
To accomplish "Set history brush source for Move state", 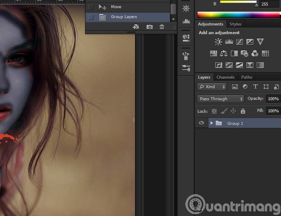I will [91, 7].
